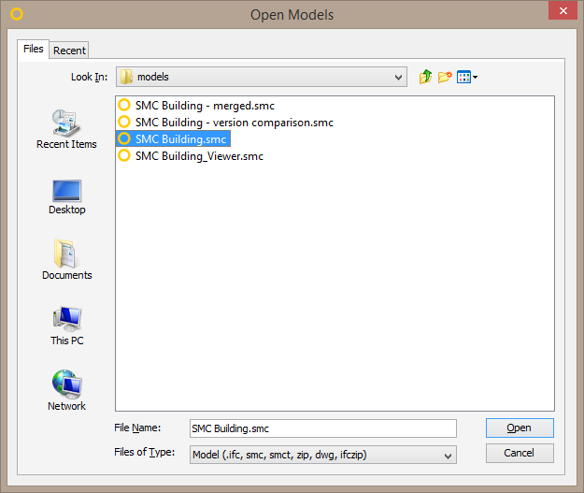Jump to the Desktop location

(x=66, y=197)
